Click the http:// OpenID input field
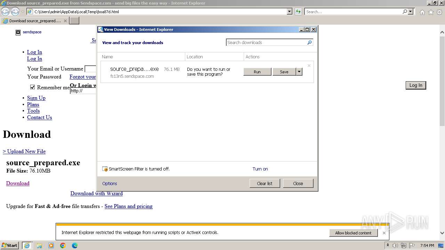This screenshot has width=445, height=250. click(x=83, y=91)
